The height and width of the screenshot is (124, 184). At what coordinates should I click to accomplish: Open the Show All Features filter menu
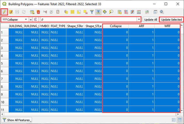point(17,120)
